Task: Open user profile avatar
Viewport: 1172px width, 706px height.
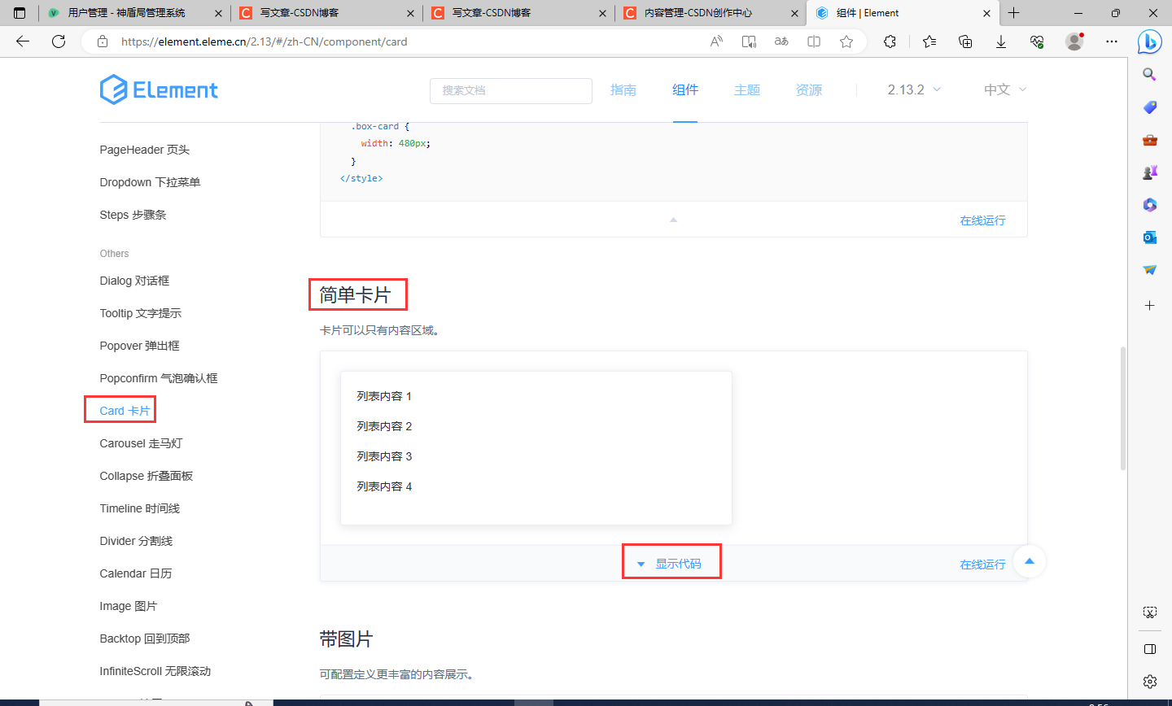Action: point(1074,41)
